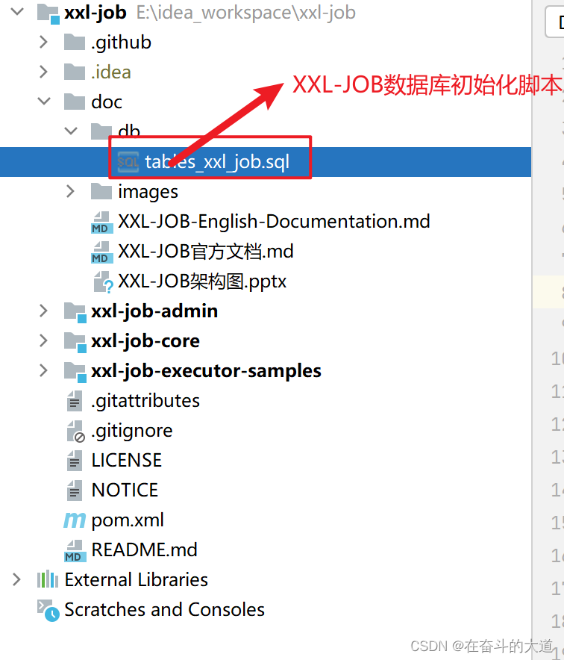Select XXL-JOB架构图.pptx file
The image size is (564, 660).
click(x=202, y=281)
